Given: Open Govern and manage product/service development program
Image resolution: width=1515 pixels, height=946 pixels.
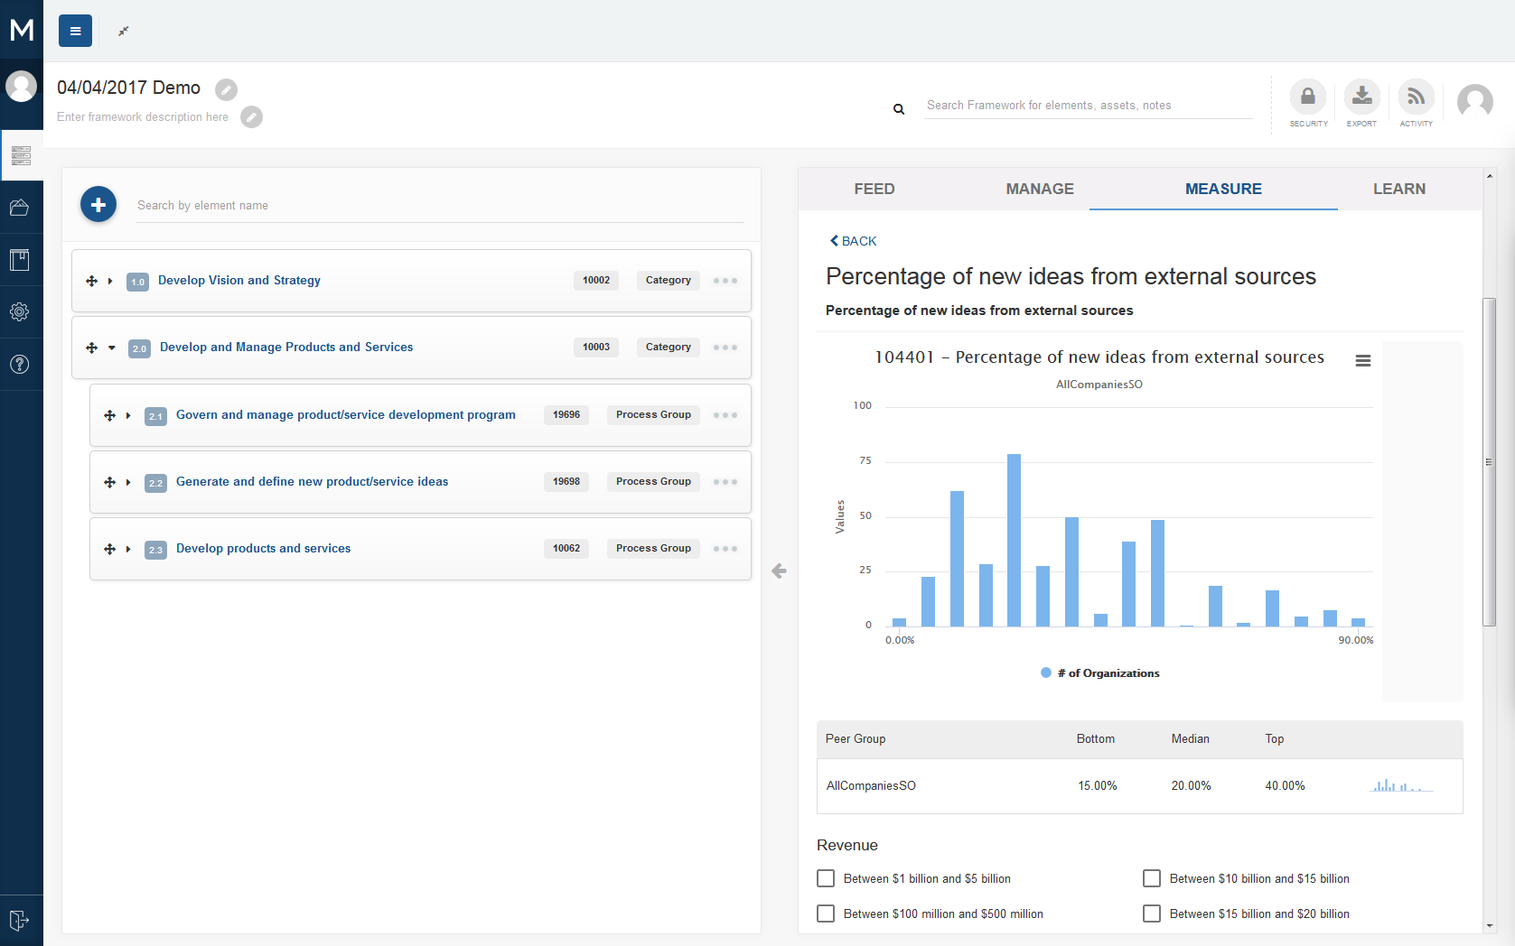Looking at the screenshot, I should (346, 414).
